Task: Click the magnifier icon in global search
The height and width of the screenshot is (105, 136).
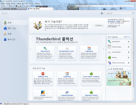Action: (x=134, y=6)
